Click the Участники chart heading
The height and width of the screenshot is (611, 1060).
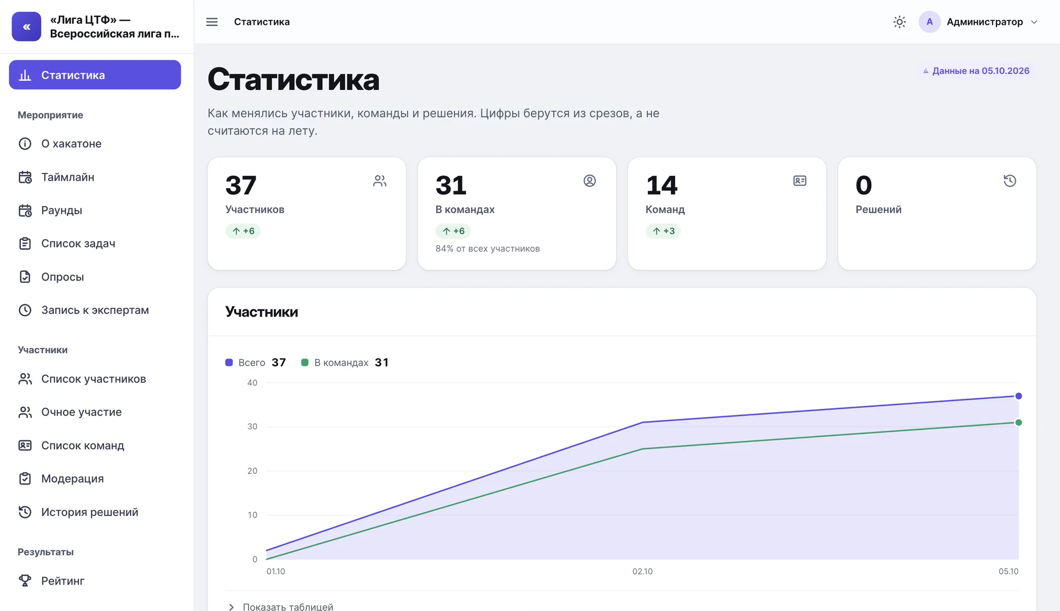click(262, 312)
